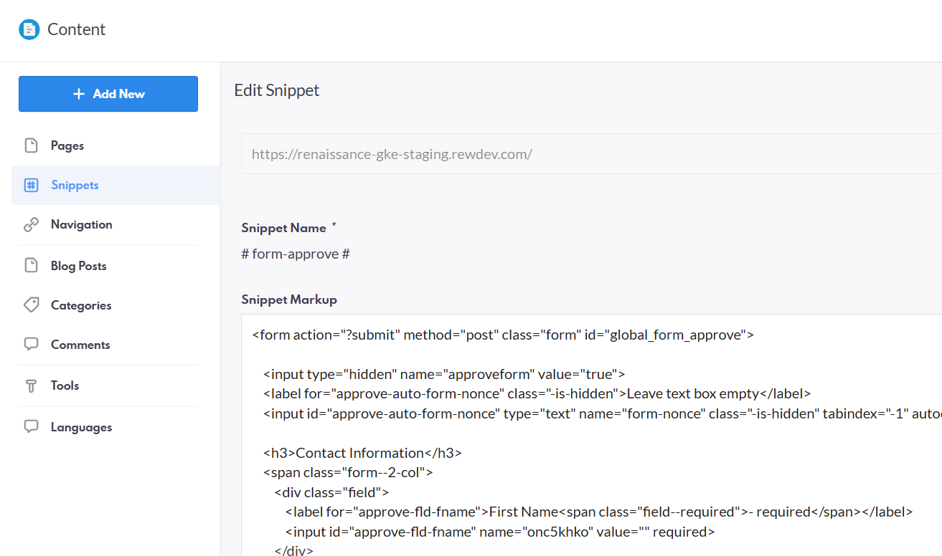Click the Tools sidebar icon
This screenshot has height=556, width=942.
[x=31, y=385]
